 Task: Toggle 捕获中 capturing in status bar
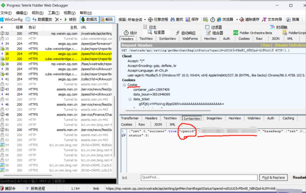8,189
